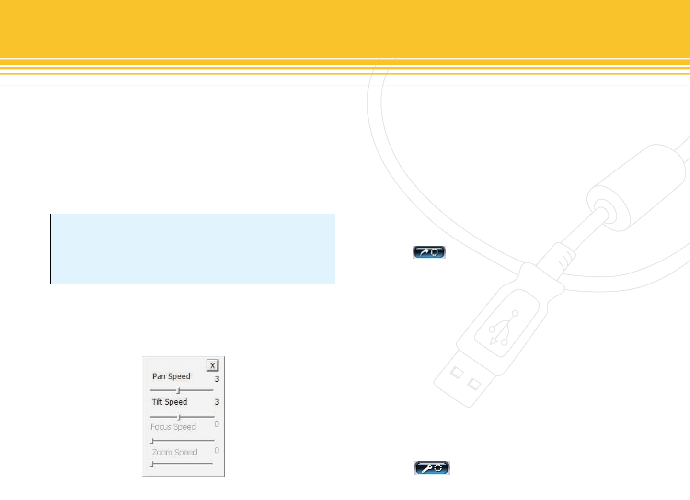Select the Pan Speed label

(172, 376)
